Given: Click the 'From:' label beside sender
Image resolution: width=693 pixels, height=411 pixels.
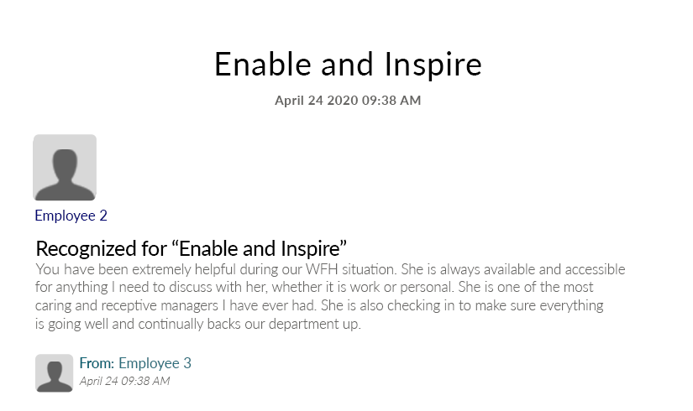Looking at the screenshot, I should tap(97, 363).
